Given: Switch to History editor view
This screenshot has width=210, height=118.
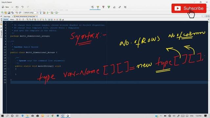Looking at the screenshot, I should [x=12, y=19].
